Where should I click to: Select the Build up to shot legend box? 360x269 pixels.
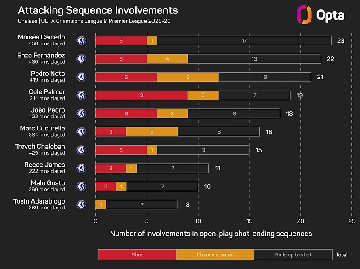(293, 255)
